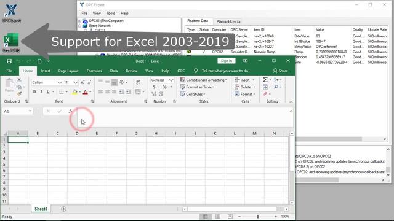Screen dimensions: 394x221
Task: Toggle the bottom vertical align button
Action: coord(114,82)
